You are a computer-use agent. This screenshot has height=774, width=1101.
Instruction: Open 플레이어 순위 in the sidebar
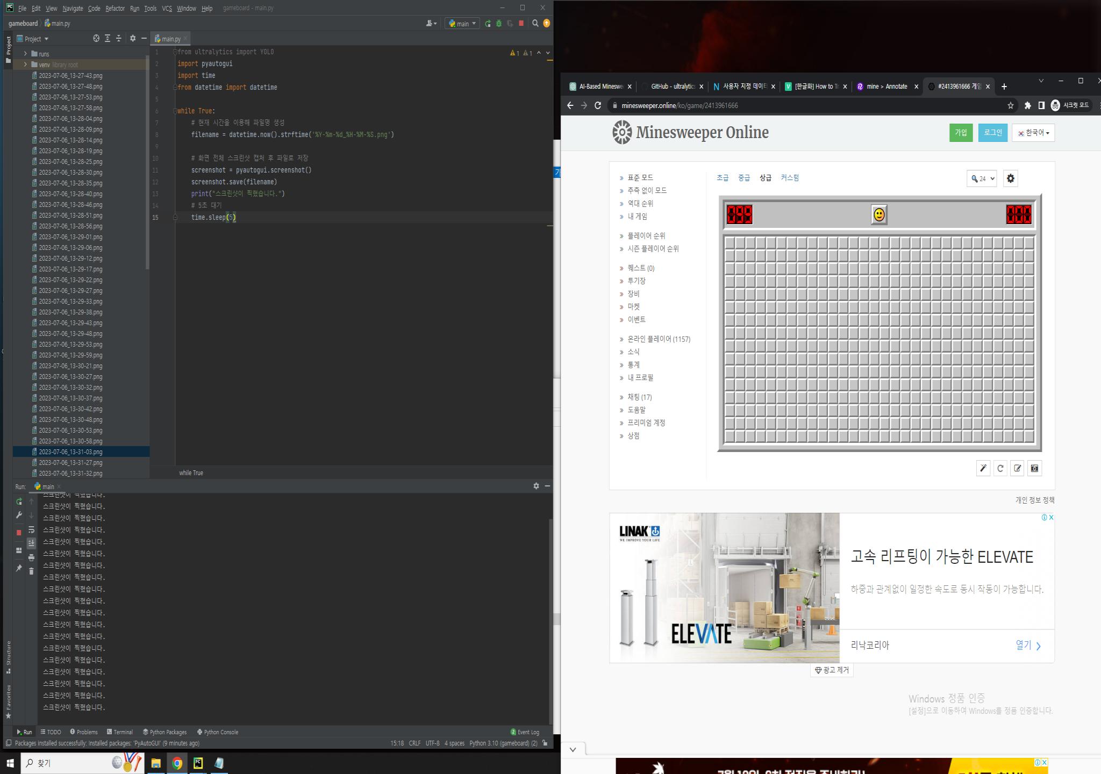(646, 236)
